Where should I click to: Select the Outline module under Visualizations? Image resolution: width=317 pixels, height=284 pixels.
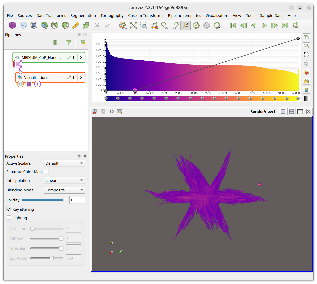tap(20, 84)
